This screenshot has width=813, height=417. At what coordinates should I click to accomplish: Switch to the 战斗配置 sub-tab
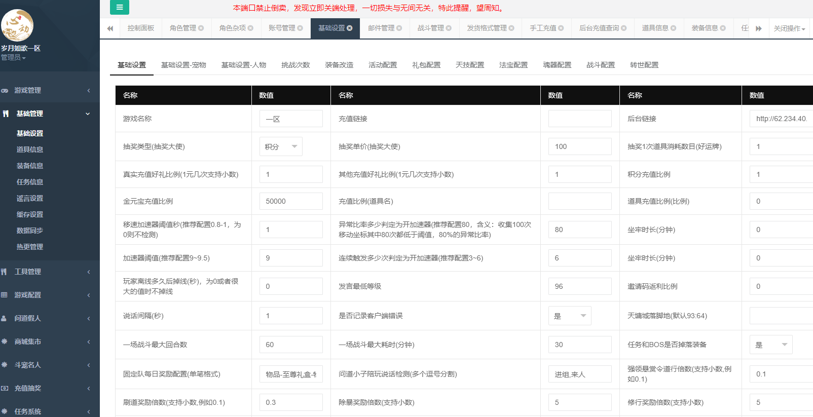[x=601, y=65]
